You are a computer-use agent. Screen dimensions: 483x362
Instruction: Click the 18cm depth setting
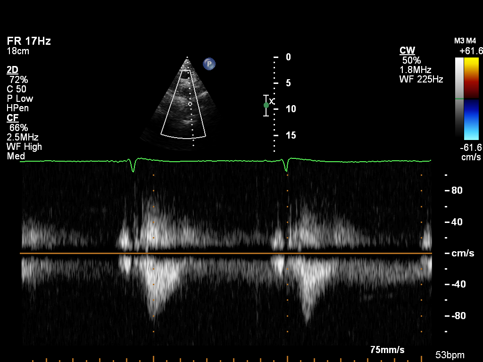18,51
